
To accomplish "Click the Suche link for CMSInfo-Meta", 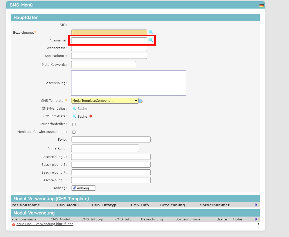I will 82,117.
